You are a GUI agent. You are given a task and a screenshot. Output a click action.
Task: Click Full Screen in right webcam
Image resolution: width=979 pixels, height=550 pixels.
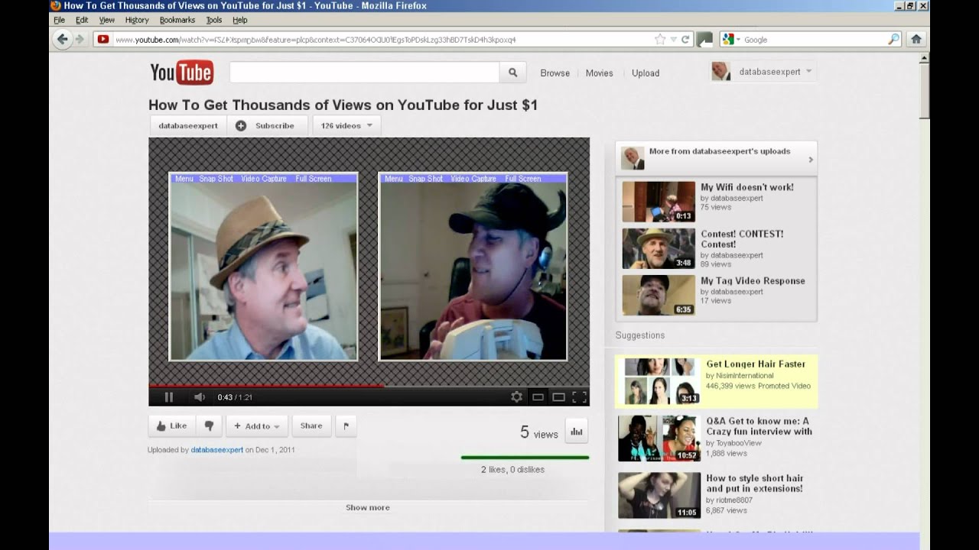coord(523,179)
